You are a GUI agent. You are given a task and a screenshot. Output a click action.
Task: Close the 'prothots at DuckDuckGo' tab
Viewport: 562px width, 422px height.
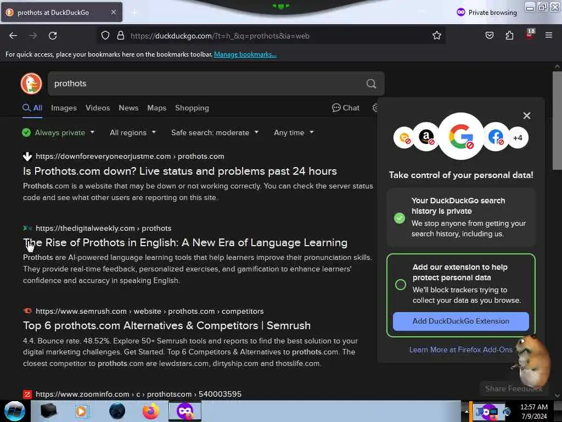click(x=113, y=12)
